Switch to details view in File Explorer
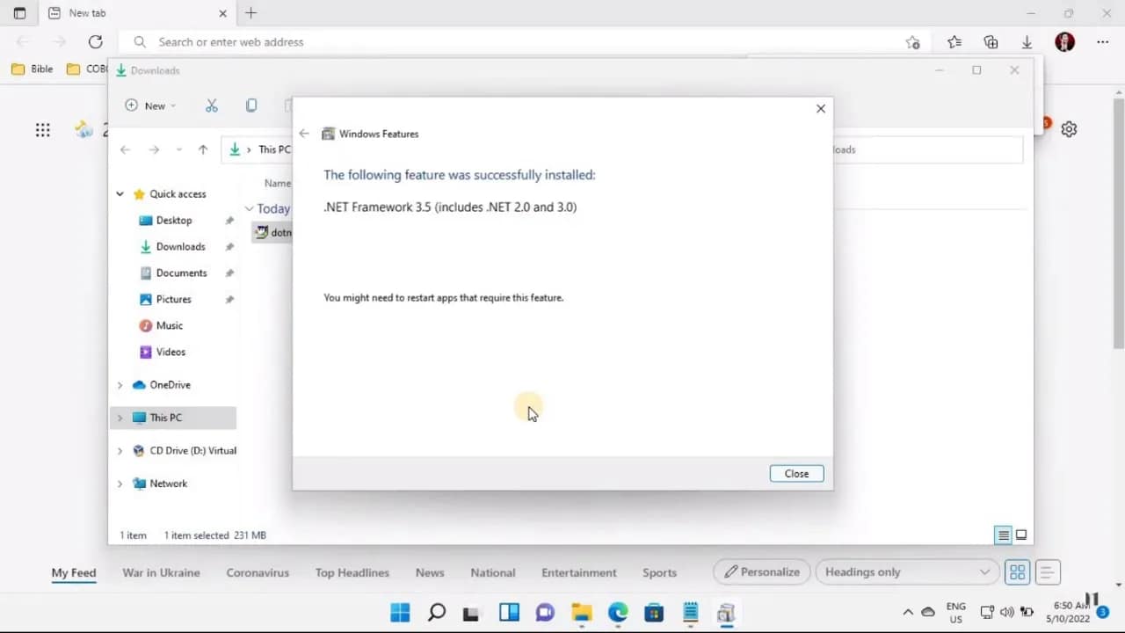1125x633 pixels. (1003, 535)
